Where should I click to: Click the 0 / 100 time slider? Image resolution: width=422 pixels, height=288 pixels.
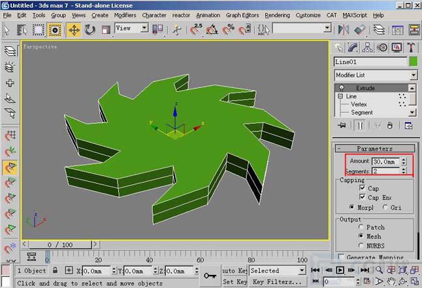60,244
